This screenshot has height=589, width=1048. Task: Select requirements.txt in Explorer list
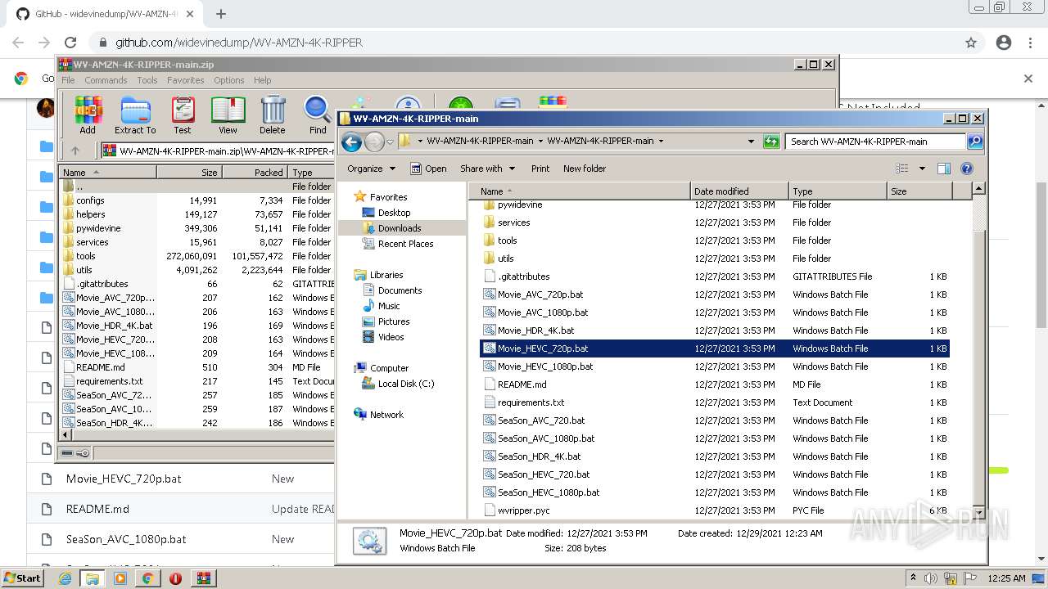(x=531, y=402)
